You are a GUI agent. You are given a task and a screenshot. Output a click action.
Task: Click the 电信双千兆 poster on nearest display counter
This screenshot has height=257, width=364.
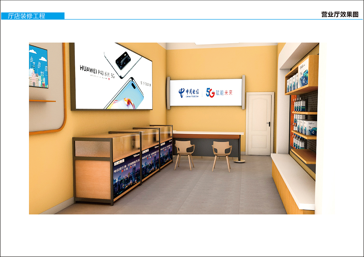[127, 175]
